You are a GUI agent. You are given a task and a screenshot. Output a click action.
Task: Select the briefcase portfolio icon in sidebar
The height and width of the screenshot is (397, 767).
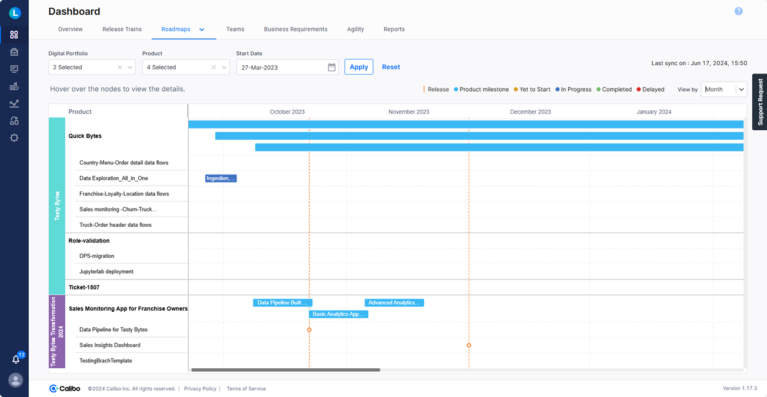point(15,52)
